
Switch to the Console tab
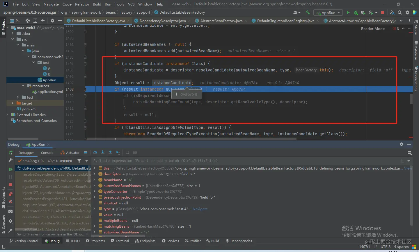tap(47, 152)
